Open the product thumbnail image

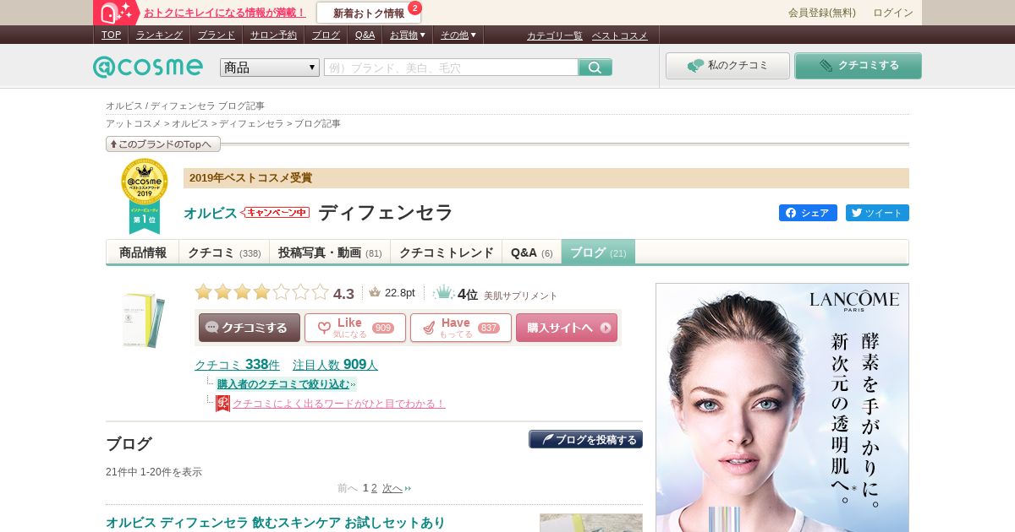click(x=144, y=319)
